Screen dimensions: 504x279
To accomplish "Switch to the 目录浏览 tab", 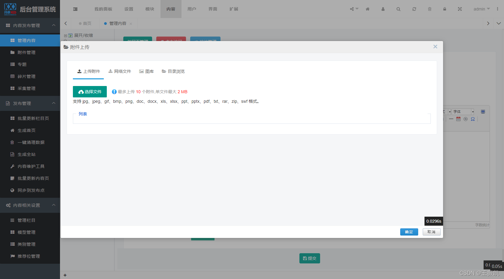I will tap(173, 71).
